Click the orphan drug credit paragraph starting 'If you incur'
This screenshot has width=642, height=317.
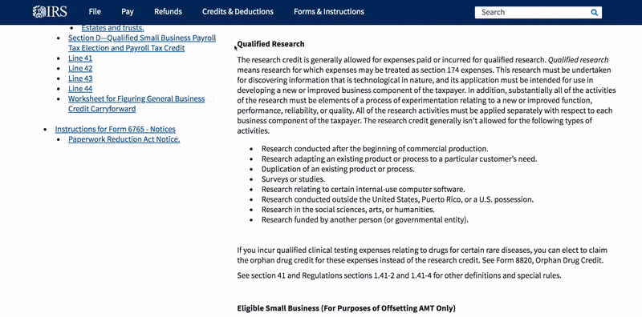tap(422, 255)
